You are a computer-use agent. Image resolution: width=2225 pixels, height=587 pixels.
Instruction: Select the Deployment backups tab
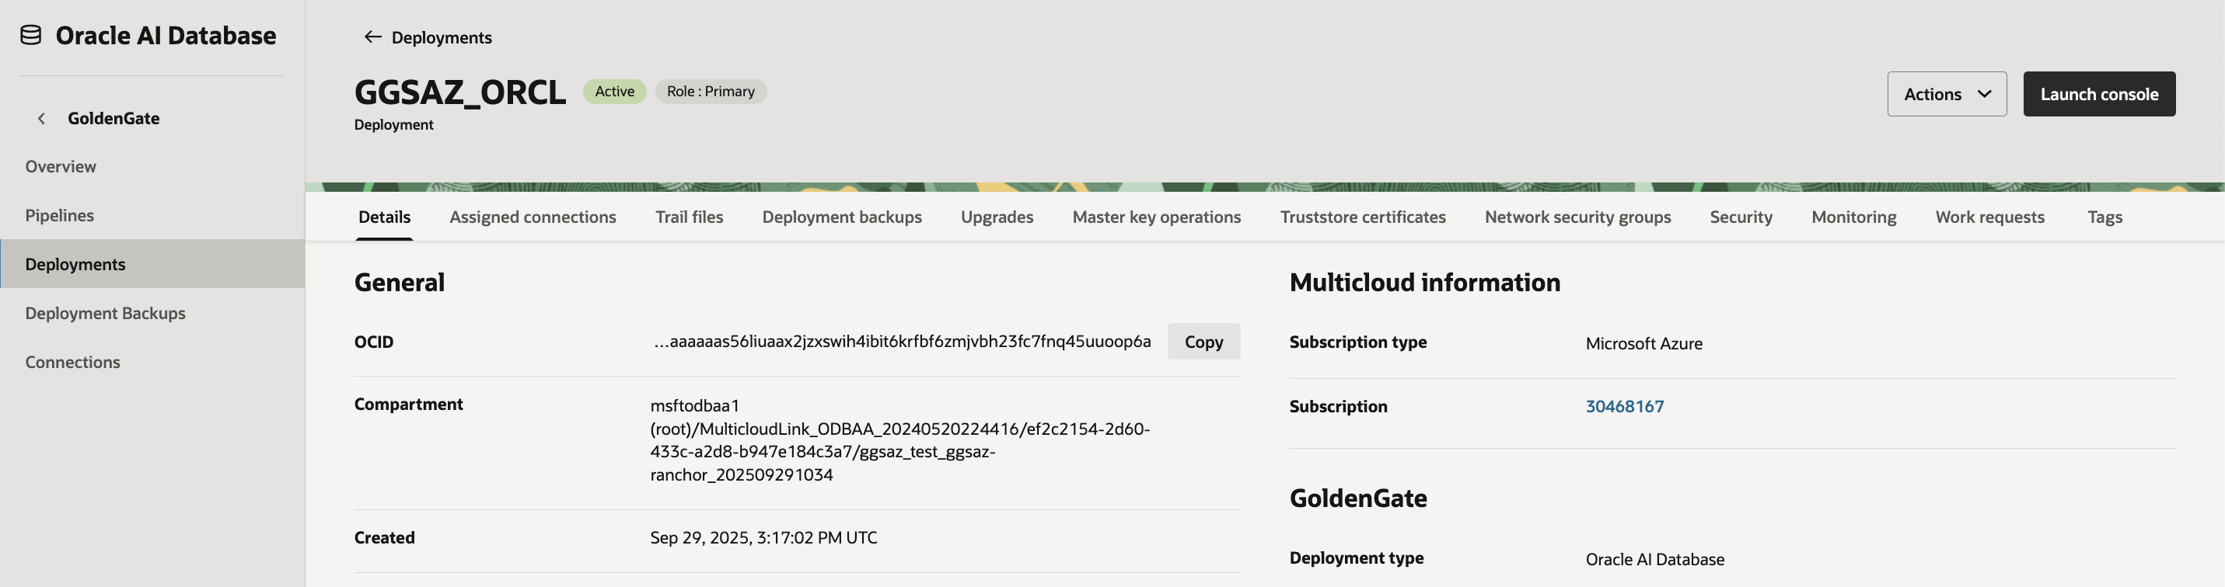(841, 217)
